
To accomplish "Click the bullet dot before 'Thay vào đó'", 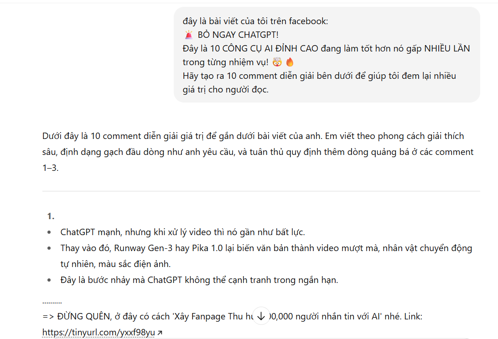I will tap(49, 248).
